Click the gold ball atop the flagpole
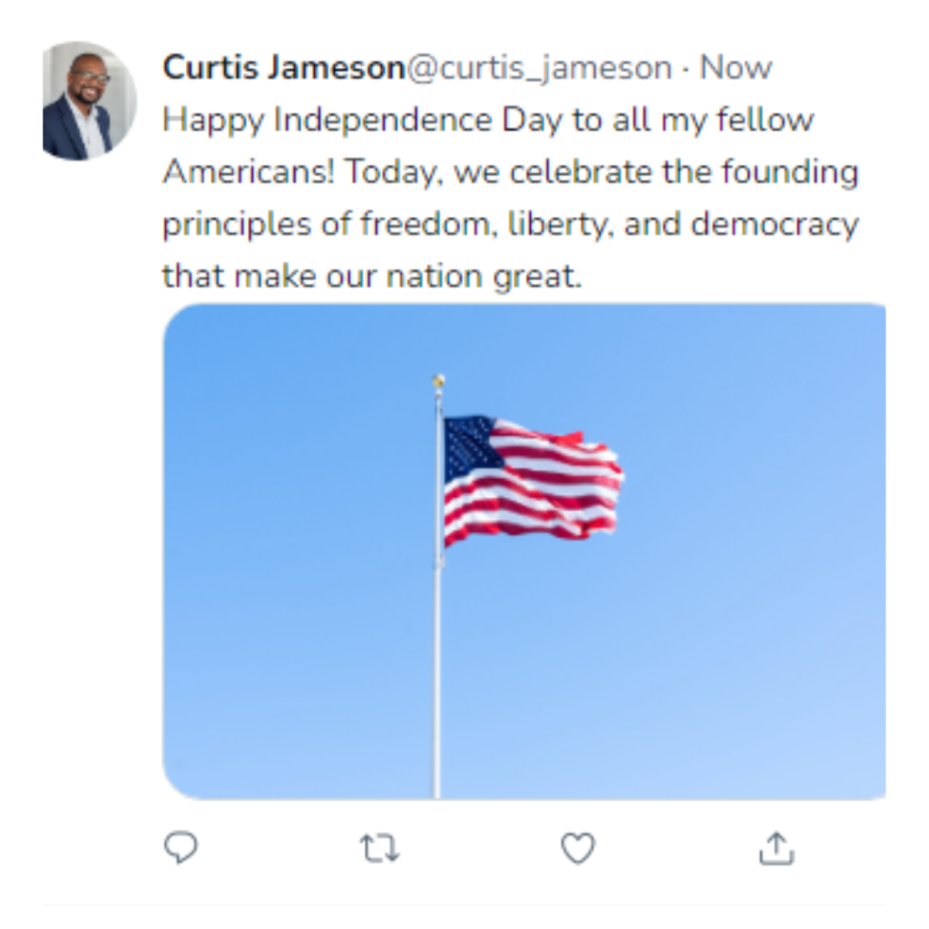This screenshot has height=929, width=929. coord(438,382)
